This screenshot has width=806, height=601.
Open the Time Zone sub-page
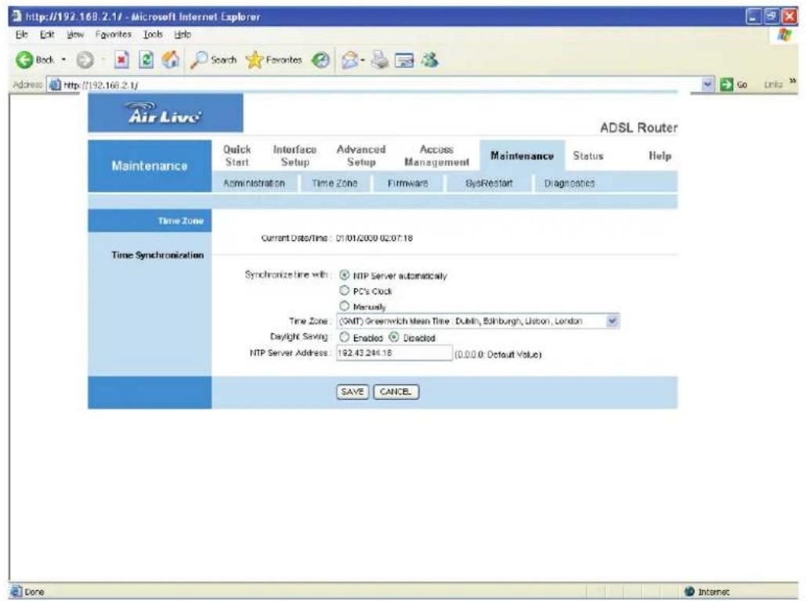[334, 183]
